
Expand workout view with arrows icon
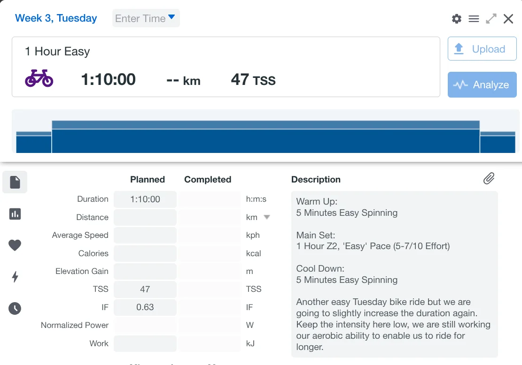[491, 19]
